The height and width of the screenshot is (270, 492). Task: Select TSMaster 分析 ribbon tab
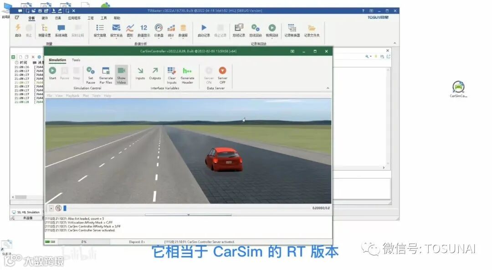pos(31,18)
